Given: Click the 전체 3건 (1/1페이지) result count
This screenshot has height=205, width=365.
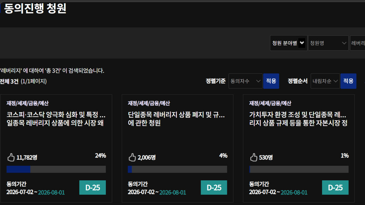Looking at the screenshot, I should coord(23,81).
